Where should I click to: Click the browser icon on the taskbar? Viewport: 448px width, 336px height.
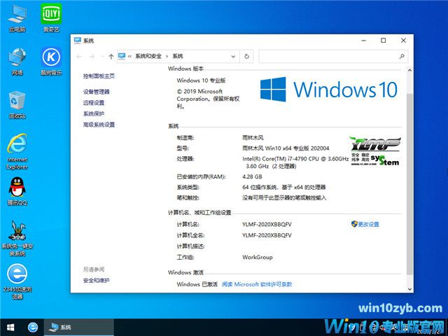(x=33, y=327)
